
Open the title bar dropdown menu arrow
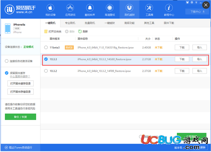196,2
